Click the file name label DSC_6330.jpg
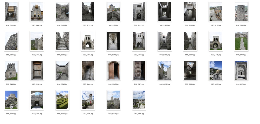 pyautogui.click(x=62, y=114)
